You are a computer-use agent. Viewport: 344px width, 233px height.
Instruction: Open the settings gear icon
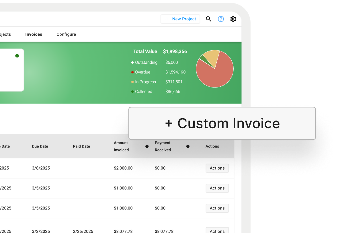tap(233, 19)
